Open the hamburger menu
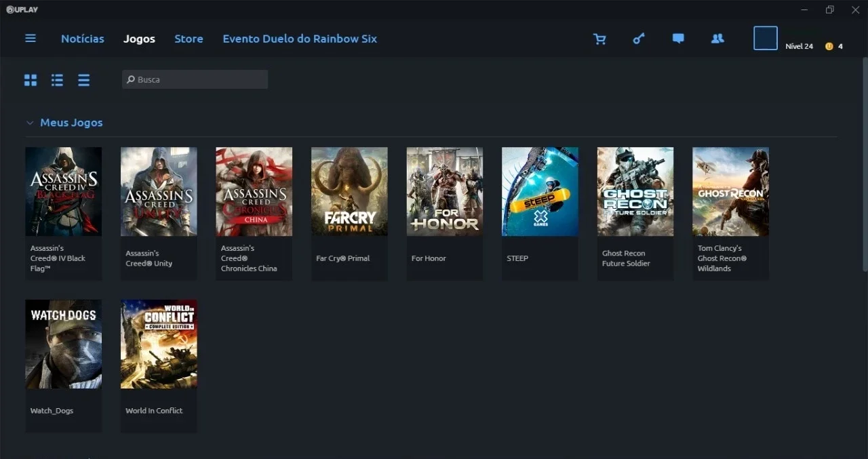868x459 pixels. pyautogui.click(x=31, y=38)
